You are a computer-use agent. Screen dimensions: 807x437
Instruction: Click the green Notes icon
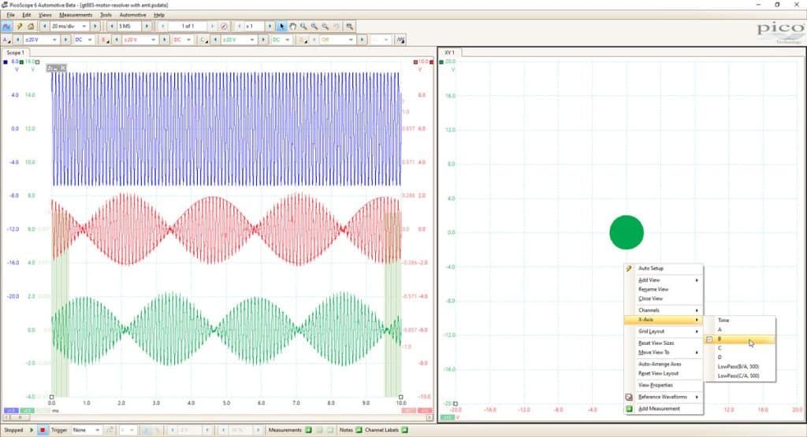click(x=359, y=430)
